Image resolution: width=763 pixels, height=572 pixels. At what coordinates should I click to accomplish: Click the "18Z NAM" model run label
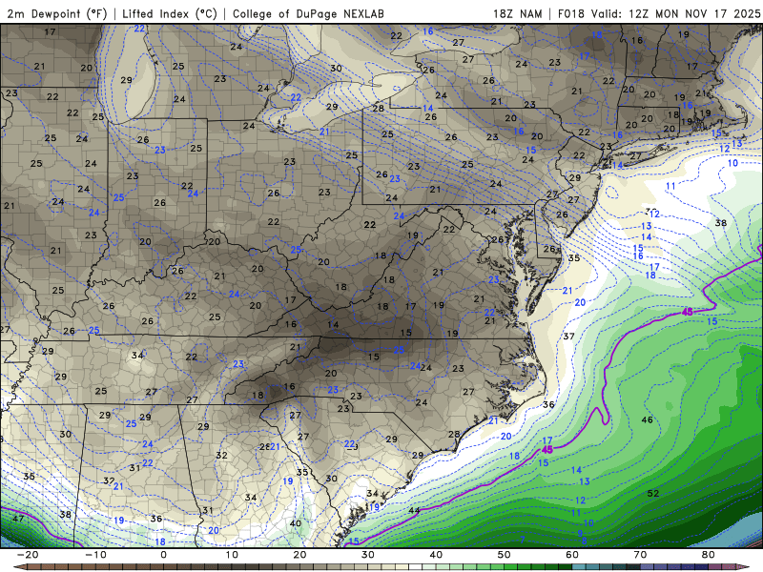(517, 13)
